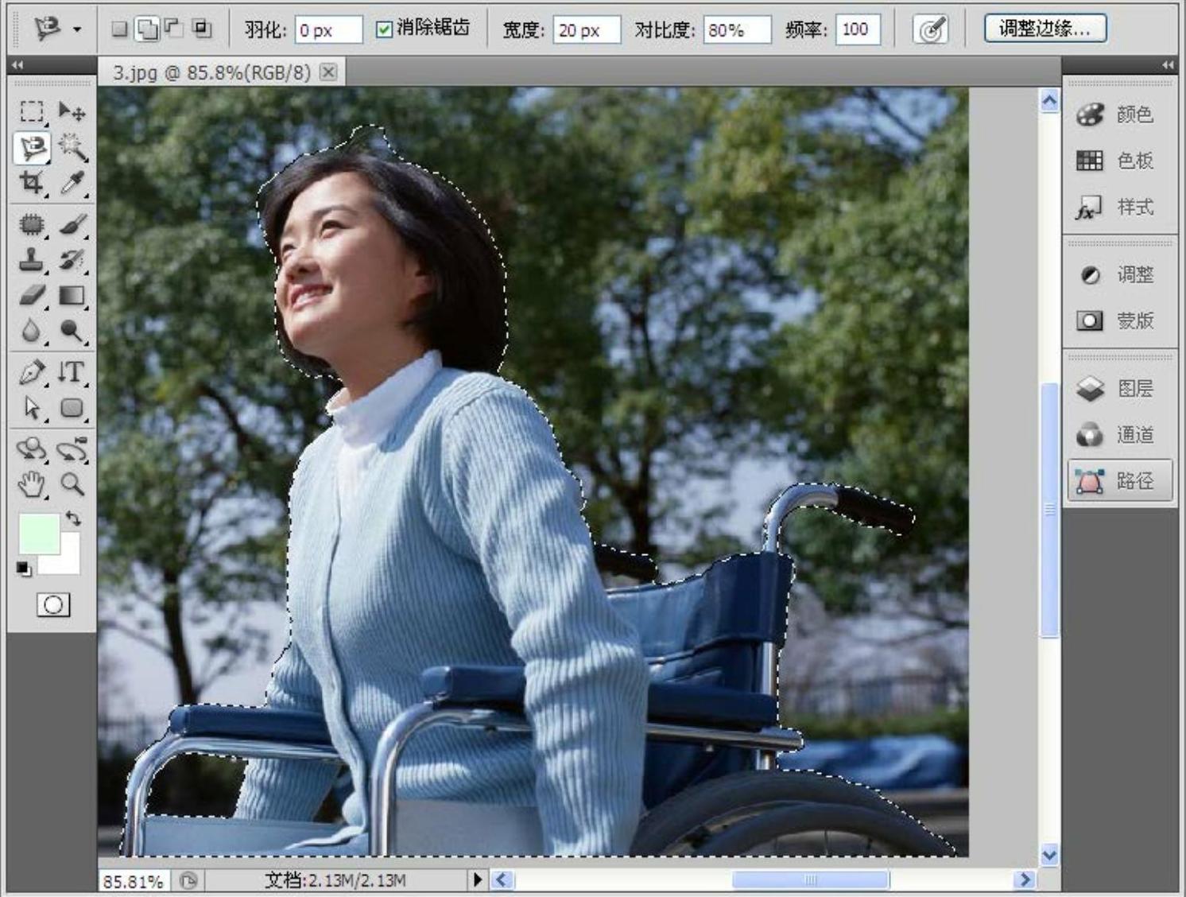This screenshot has width=1186, height=897.
Task: Pick the Eyedropper tool
Action: (72, 183)
